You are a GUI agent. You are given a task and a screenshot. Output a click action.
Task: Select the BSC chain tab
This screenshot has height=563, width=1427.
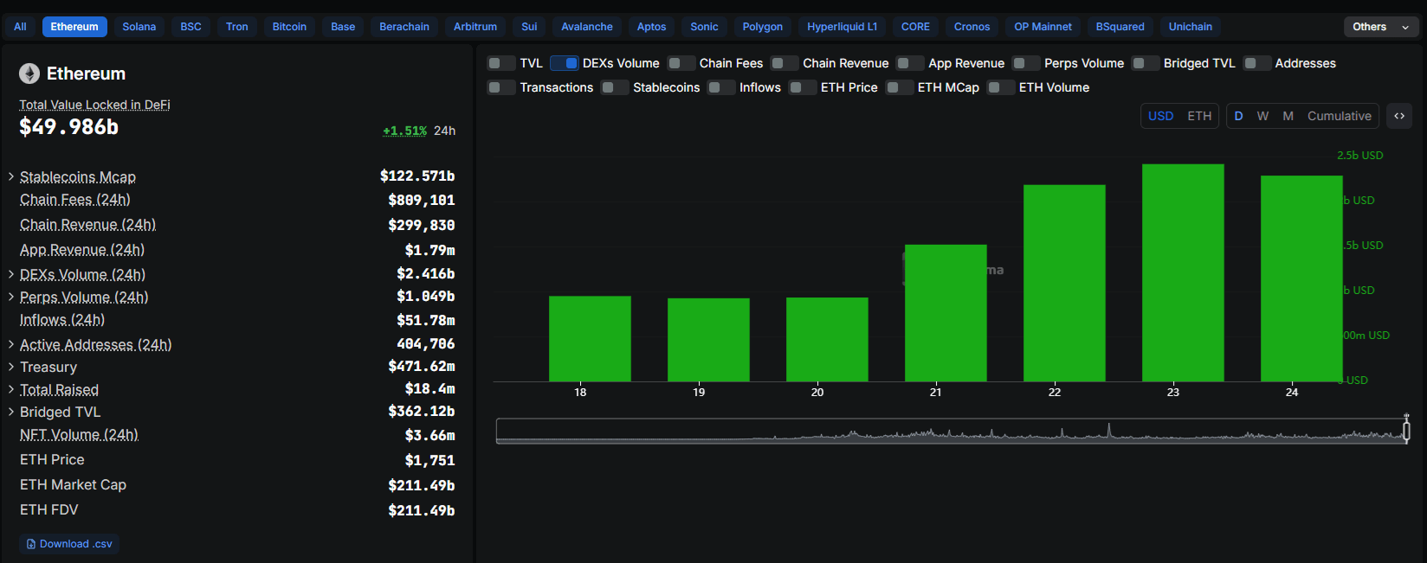click(x=190, y=27)
